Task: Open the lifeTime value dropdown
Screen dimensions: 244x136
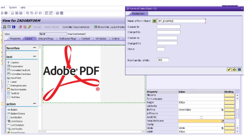Action: point(222,110)
